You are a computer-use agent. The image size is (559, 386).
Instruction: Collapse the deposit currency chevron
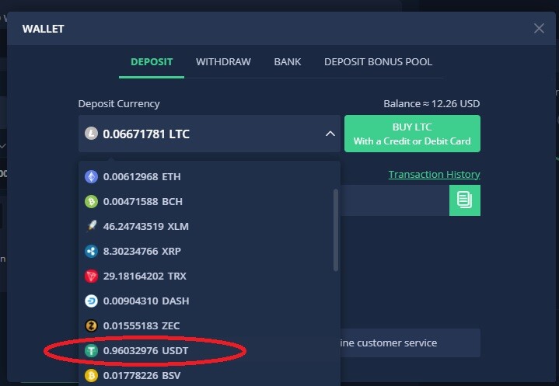[330, 134]
